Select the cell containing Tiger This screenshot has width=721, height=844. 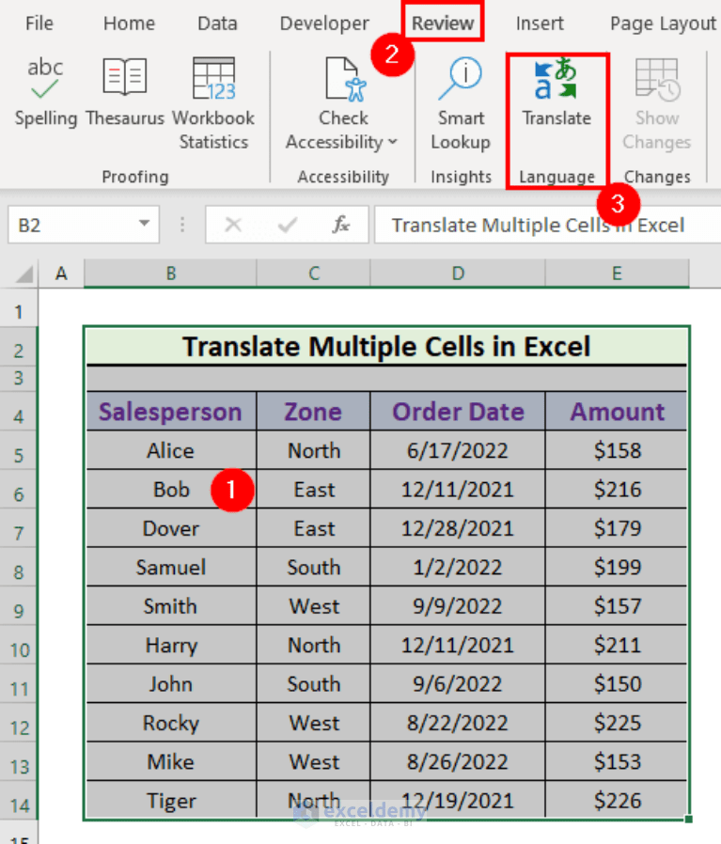click(x=171, y=801)
